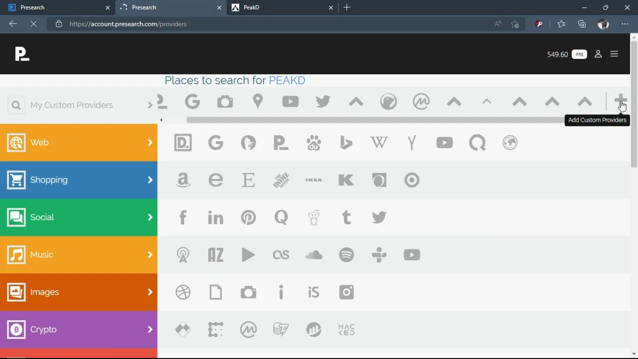
Task: Choose the Tumblr t icon
Action: click(x=346, y=217)
